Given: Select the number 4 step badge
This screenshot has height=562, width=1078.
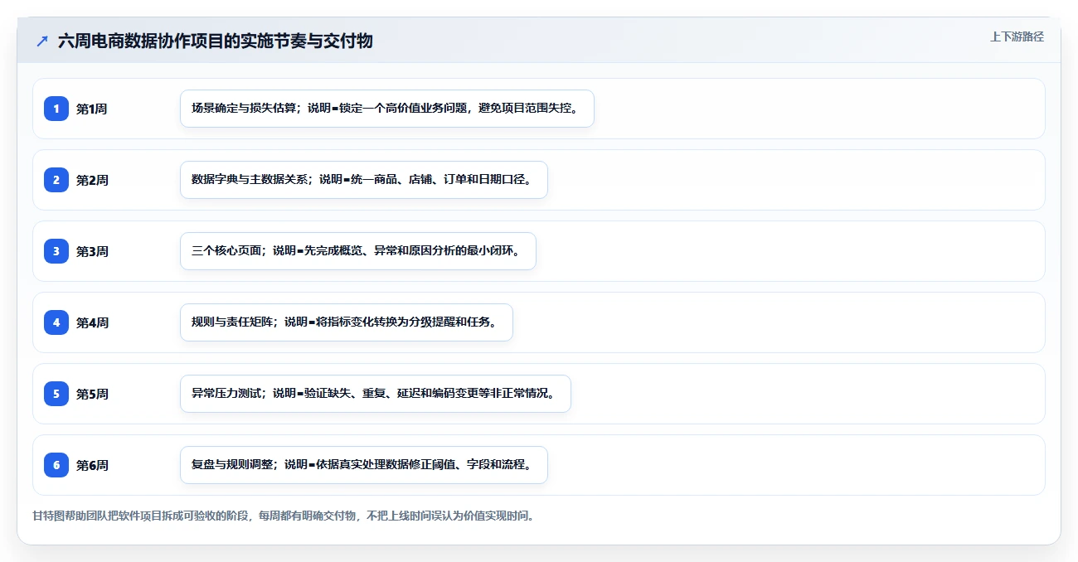Looking at the screenshot, I should click(56, 322).
